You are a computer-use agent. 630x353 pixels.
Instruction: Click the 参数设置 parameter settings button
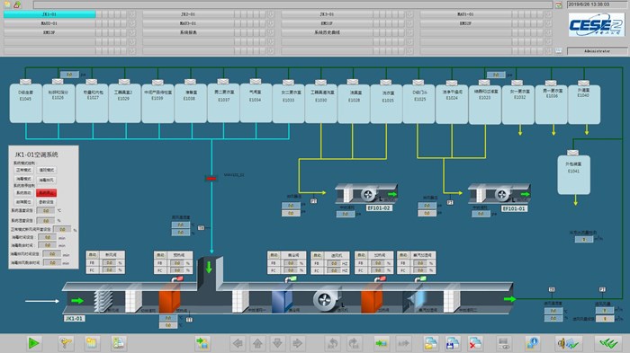[x=46, y=202]
